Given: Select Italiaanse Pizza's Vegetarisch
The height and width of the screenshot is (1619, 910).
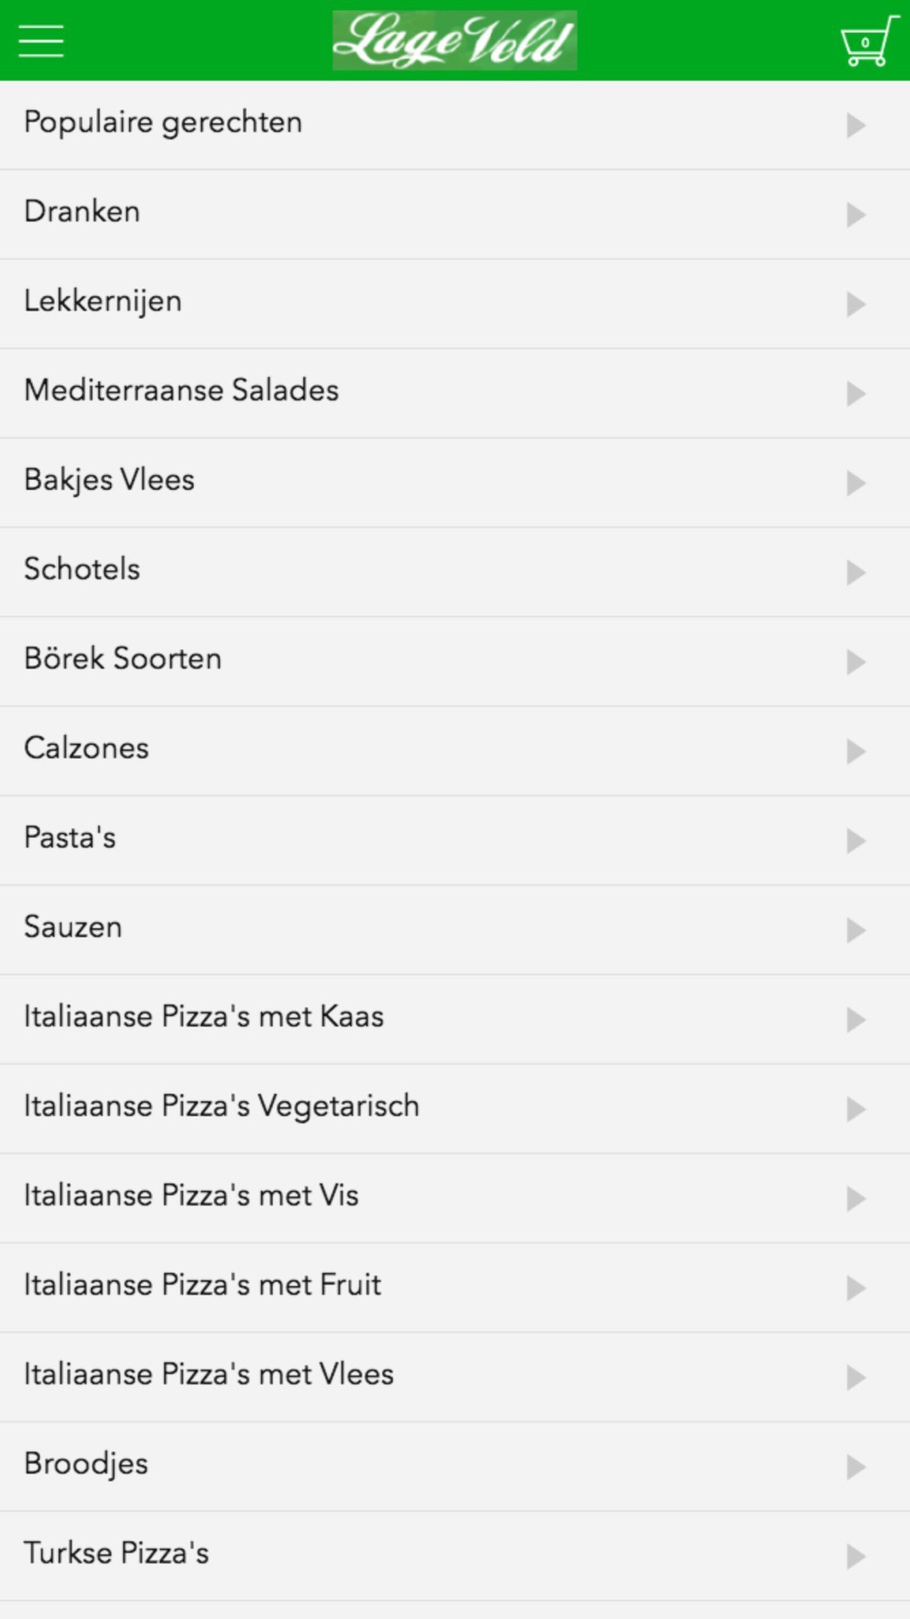Looking at the screenshot, I should [455, 1108].
